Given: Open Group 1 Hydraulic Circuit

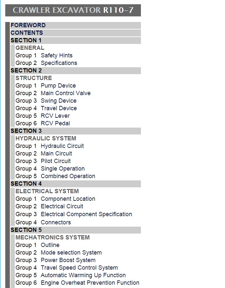Looking at the screenshot, I should [x=50, y=146].
